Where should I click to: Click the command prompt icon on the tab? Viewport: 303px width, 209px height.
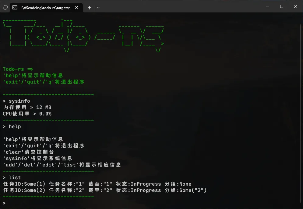[15, 8]
